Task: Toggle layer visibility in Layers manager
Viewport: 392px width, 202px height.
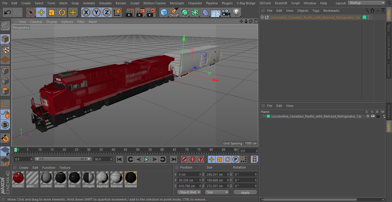Action: point(373,116)
